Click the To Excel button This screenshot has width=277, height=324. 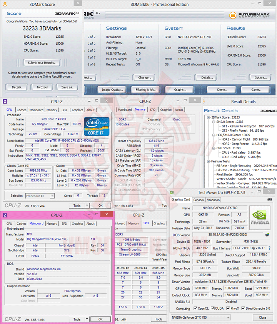pyautogui.click(x=42, y=87)
